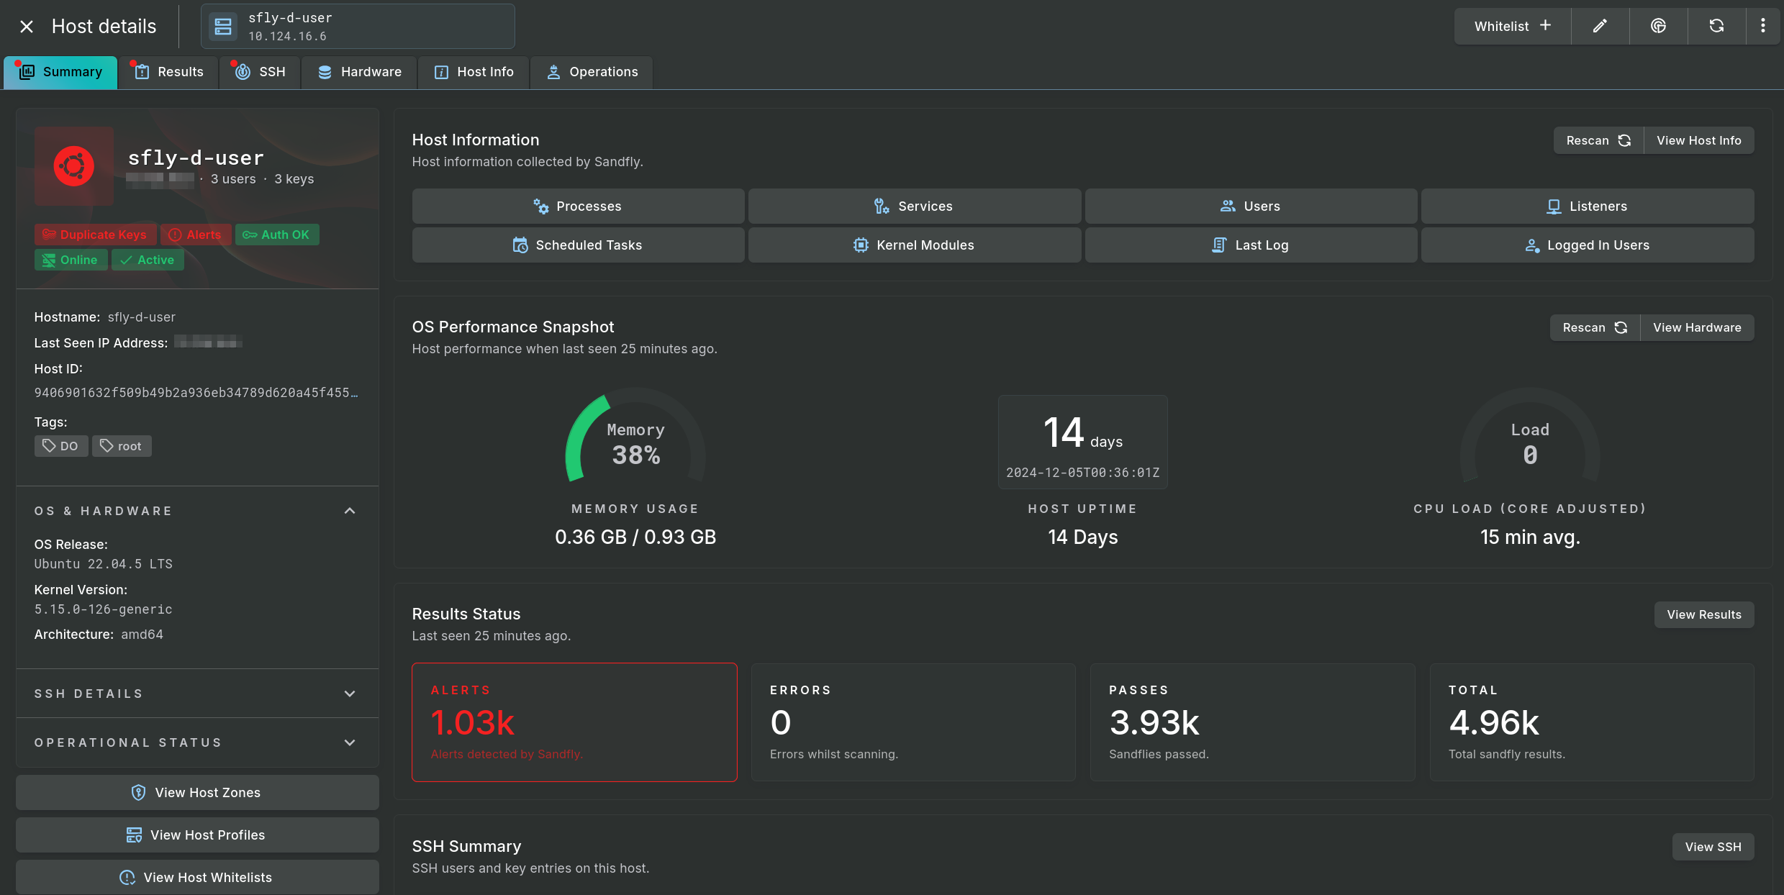Click the Active status badge

coord(148,260)
